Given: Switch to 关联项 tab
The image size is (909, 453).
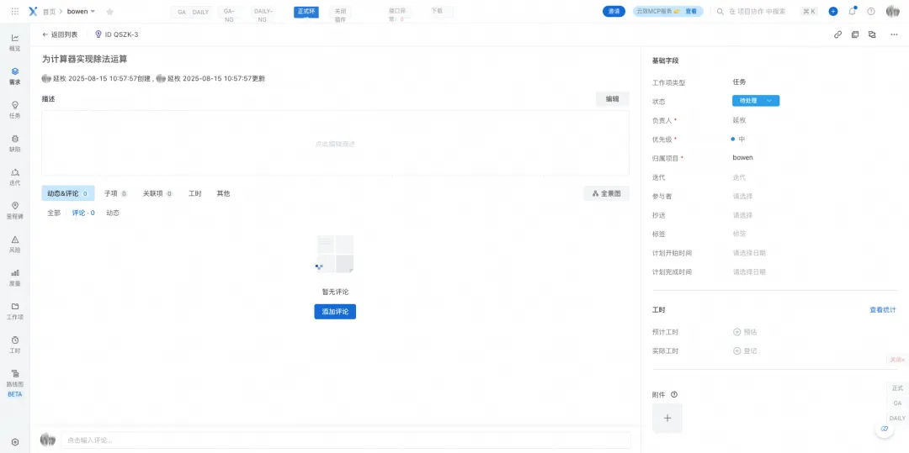Looking at the screenshot, I should (x=157, y=193).
